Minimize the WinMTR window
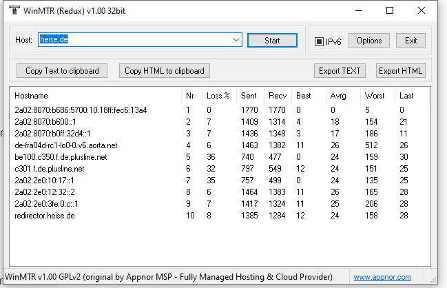Viewport: 447px width, 288px height. tap(359, 10)
